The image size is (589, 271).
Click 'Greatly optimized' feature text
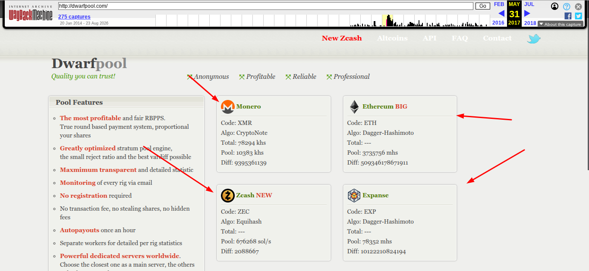click(x=88, y=148)
